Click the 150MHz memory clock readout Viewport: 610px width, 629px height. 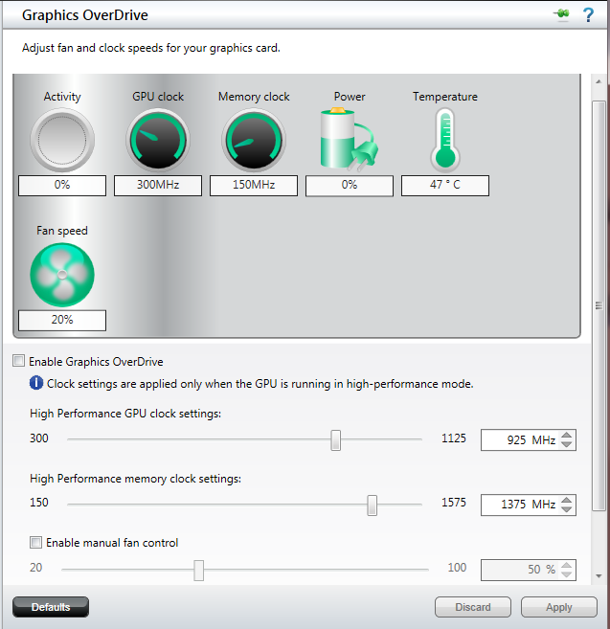tap(254, 186)
